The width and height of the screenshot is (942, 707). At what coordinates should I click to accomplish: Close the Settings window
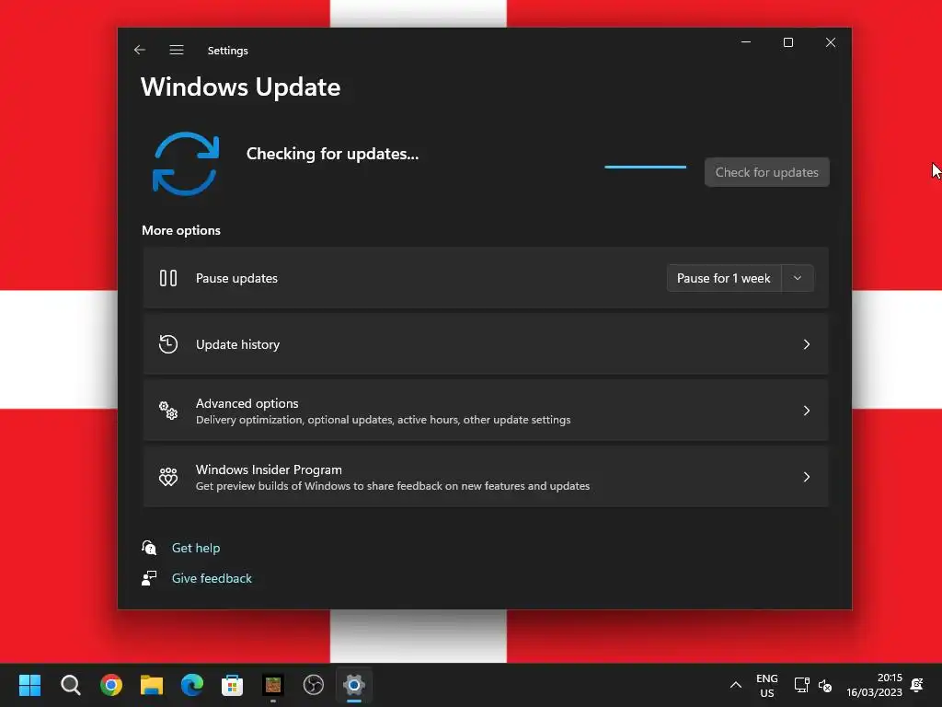tap(831, 42)
